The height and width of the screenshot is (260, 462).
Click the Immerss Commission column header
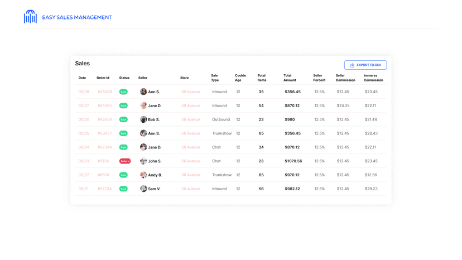(373, 78)
